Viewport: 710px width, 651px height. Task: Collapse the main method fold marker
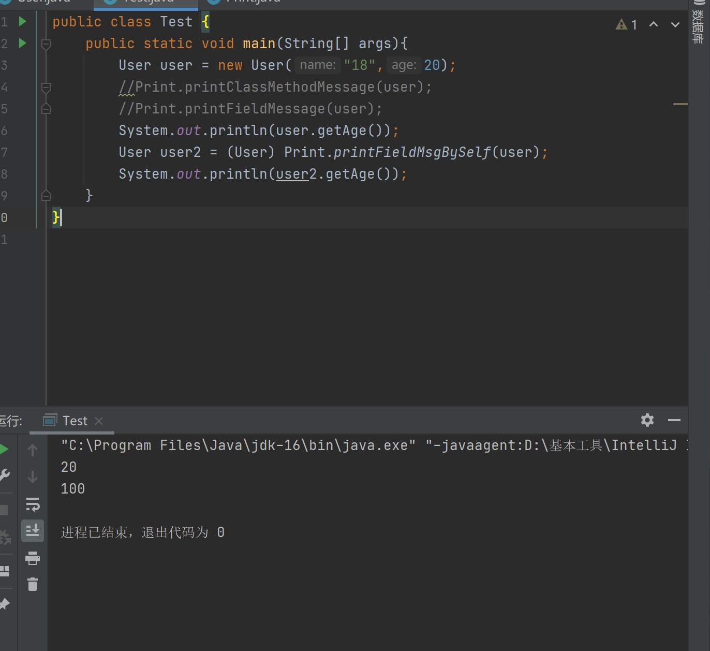46,44
